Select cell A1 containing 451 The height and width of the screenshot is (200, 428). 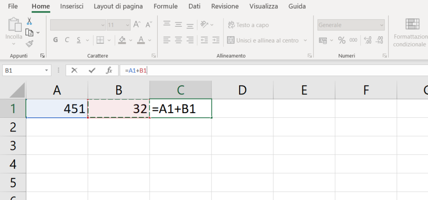[x=57, y=109]
